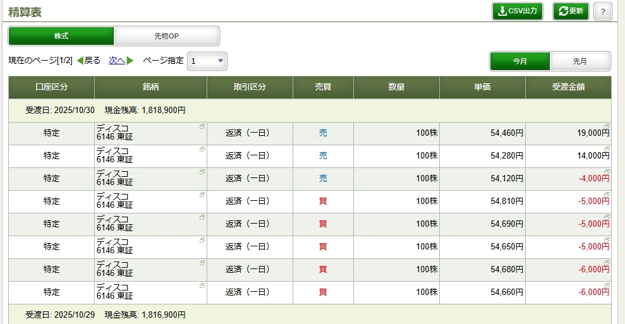
Task: Go to next page via 次へ link
Action: click(x=116, y=61)
